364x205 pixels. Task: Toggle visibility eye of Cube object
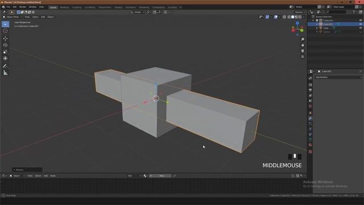tap(361, 28)
